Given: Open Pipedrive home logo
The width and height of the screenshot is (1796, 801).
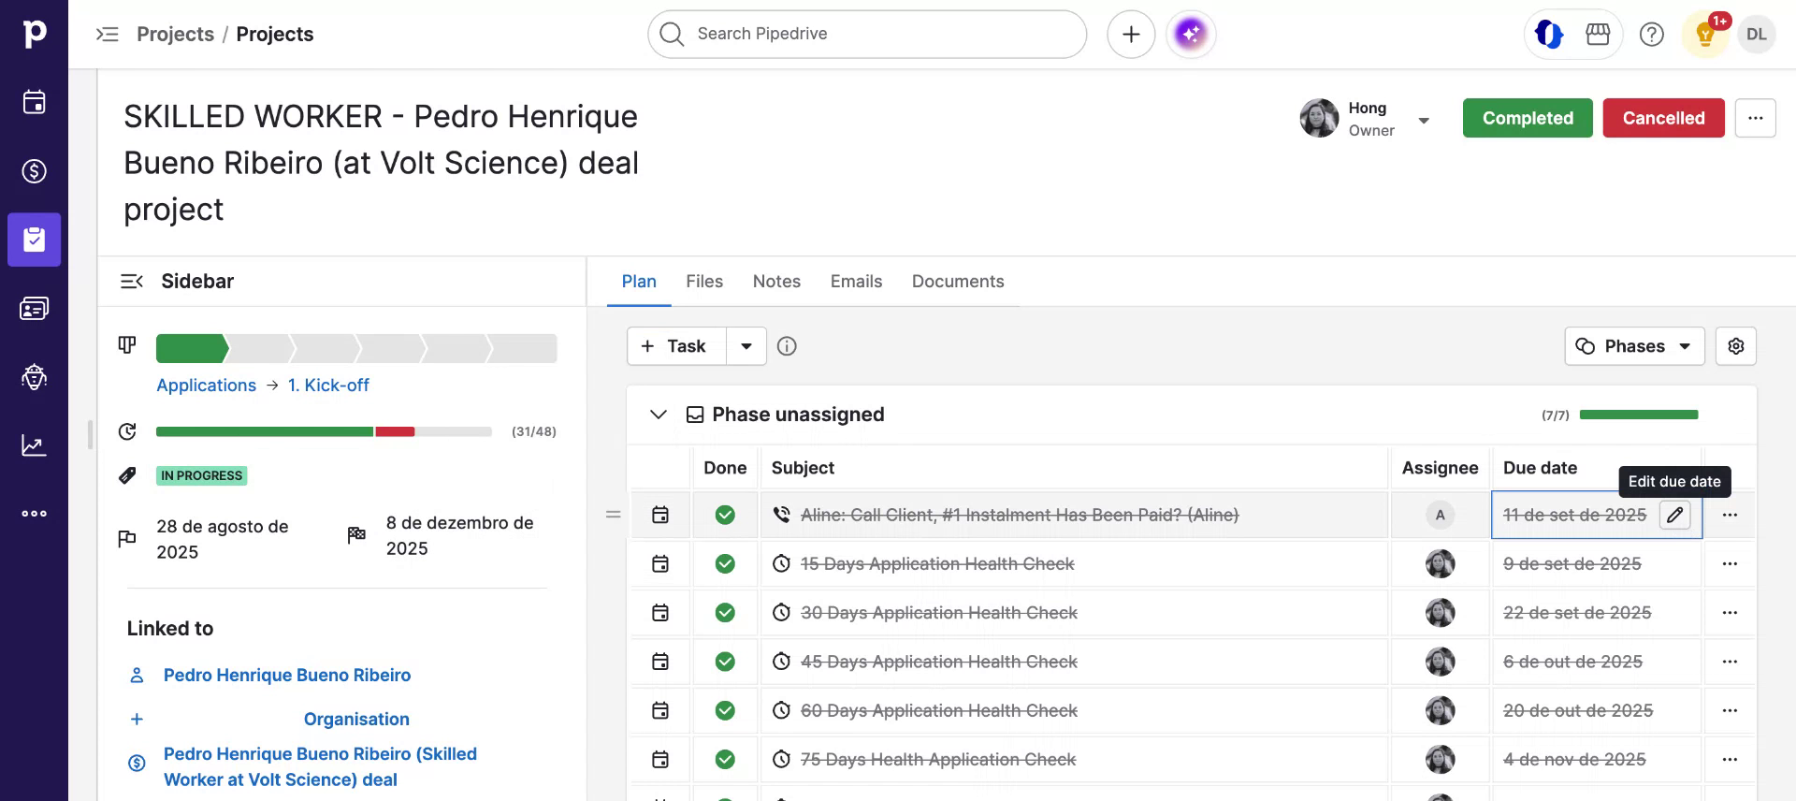Looking at the screenshot, I should click(34, 34).
